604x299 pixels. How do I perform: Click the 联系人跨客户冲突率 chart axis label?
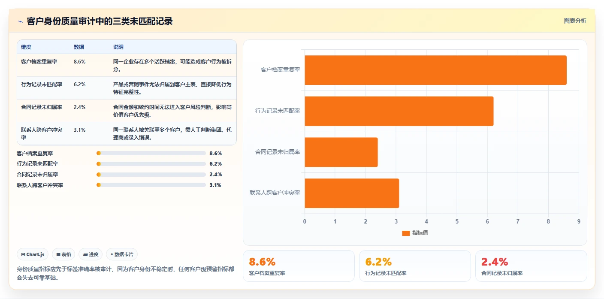[275, 193]
